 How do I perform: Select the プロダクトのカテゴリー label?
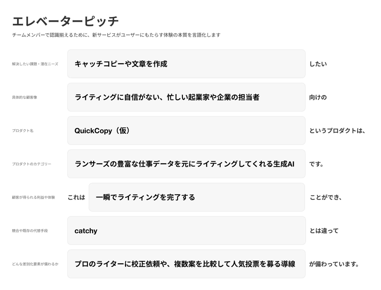tap(31, 164)
